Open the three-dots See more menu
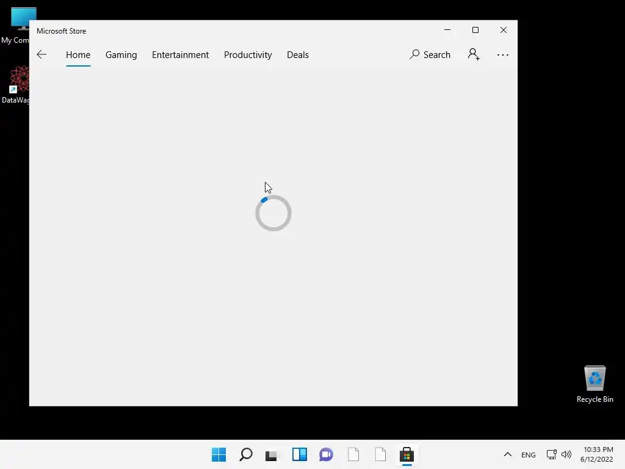This screenshot has width=625, height=469. click(x=503, y=55)
